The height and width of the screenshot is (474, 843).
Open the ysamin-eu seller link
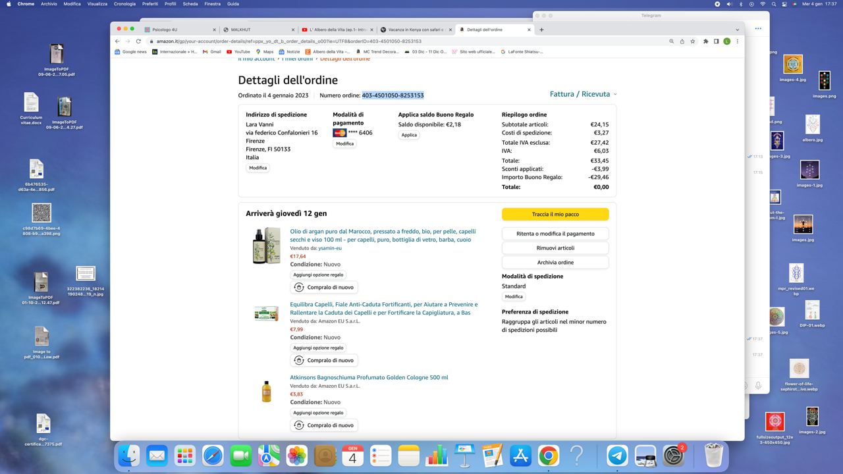click(330, 248)
